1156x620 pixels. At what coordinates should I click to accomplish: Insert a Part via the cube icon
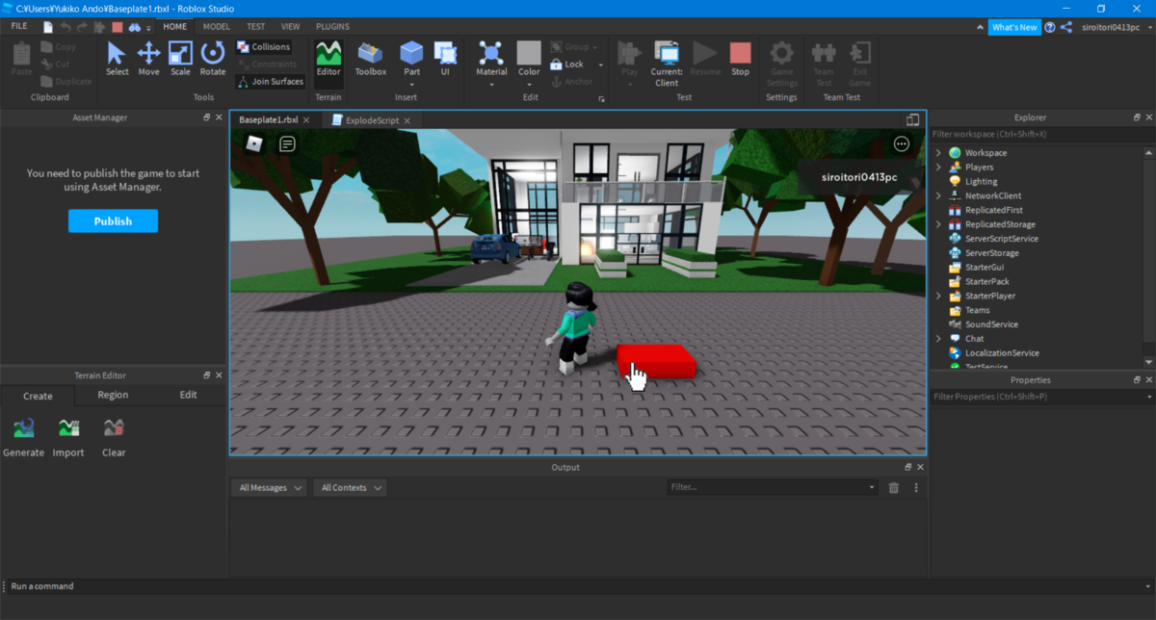pyautogui.click(x=411, y=54)
